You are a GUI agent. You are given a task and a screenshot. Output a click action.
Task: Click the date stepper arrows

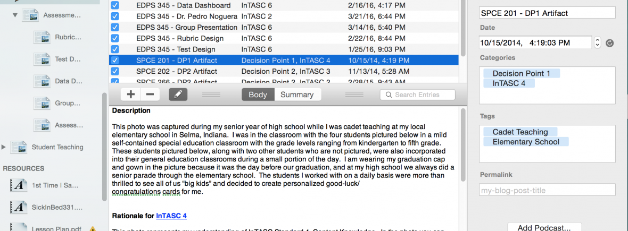(x=598, y=42)
